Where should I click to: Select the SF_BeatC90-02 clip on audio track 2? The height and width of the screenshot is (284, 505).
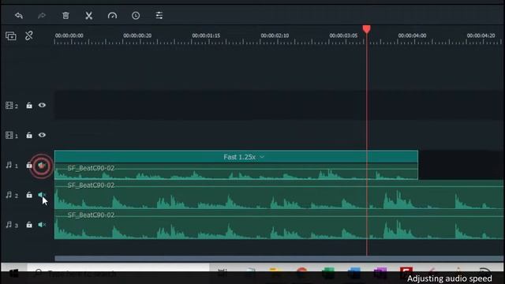[279, 195]
